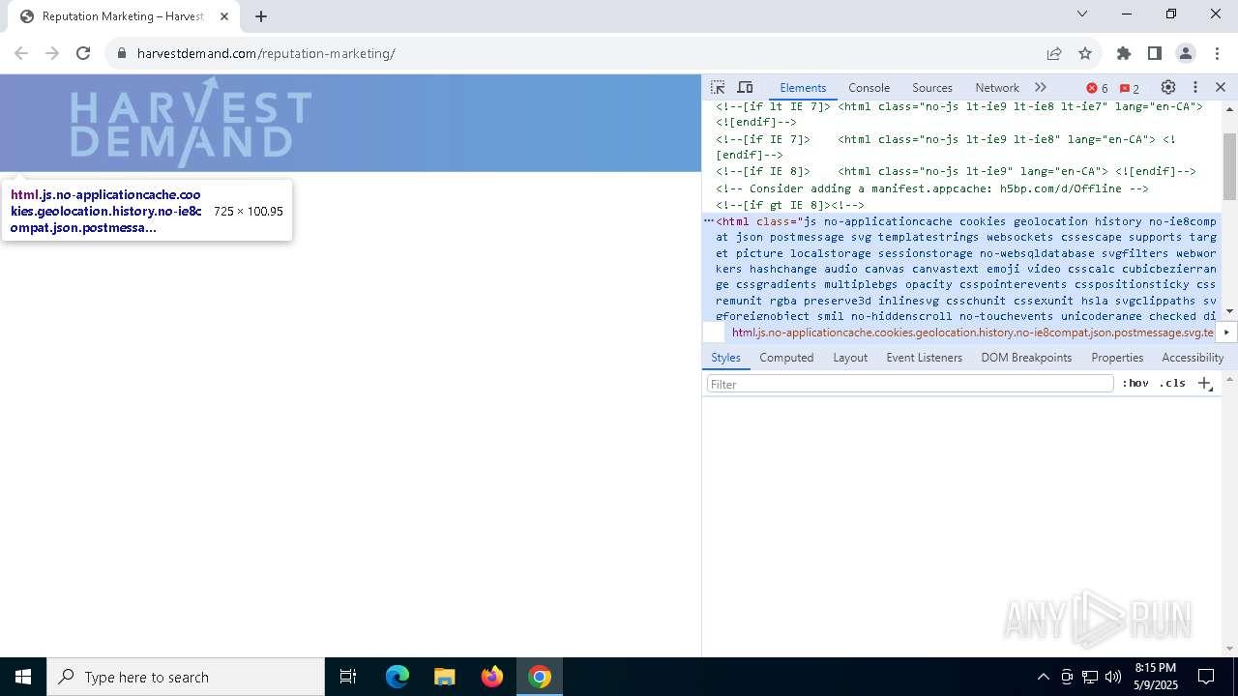Viewport: 1238px width, 696px height.
Task: Open the tab search dropdown chevron
Action: [1082, 14]
